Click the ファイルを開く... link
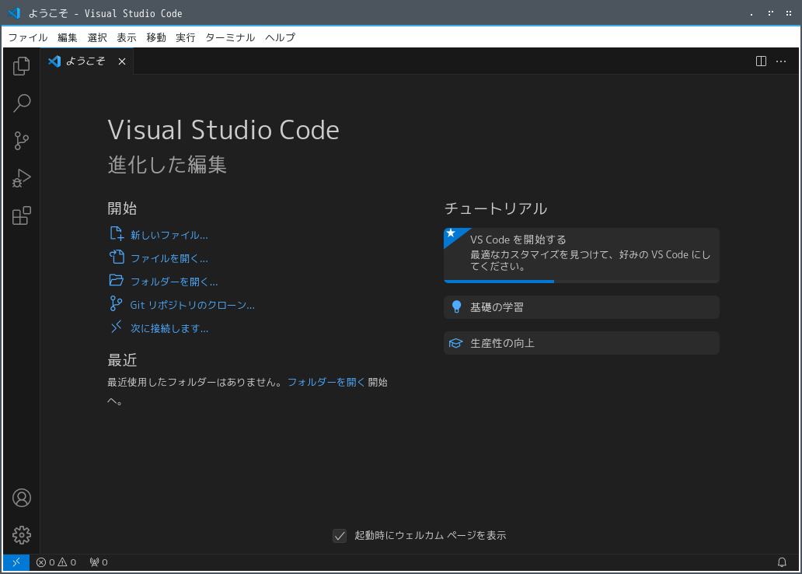Image resolution: width=802 pixels, height=574 pixels. tap(169, 258)
